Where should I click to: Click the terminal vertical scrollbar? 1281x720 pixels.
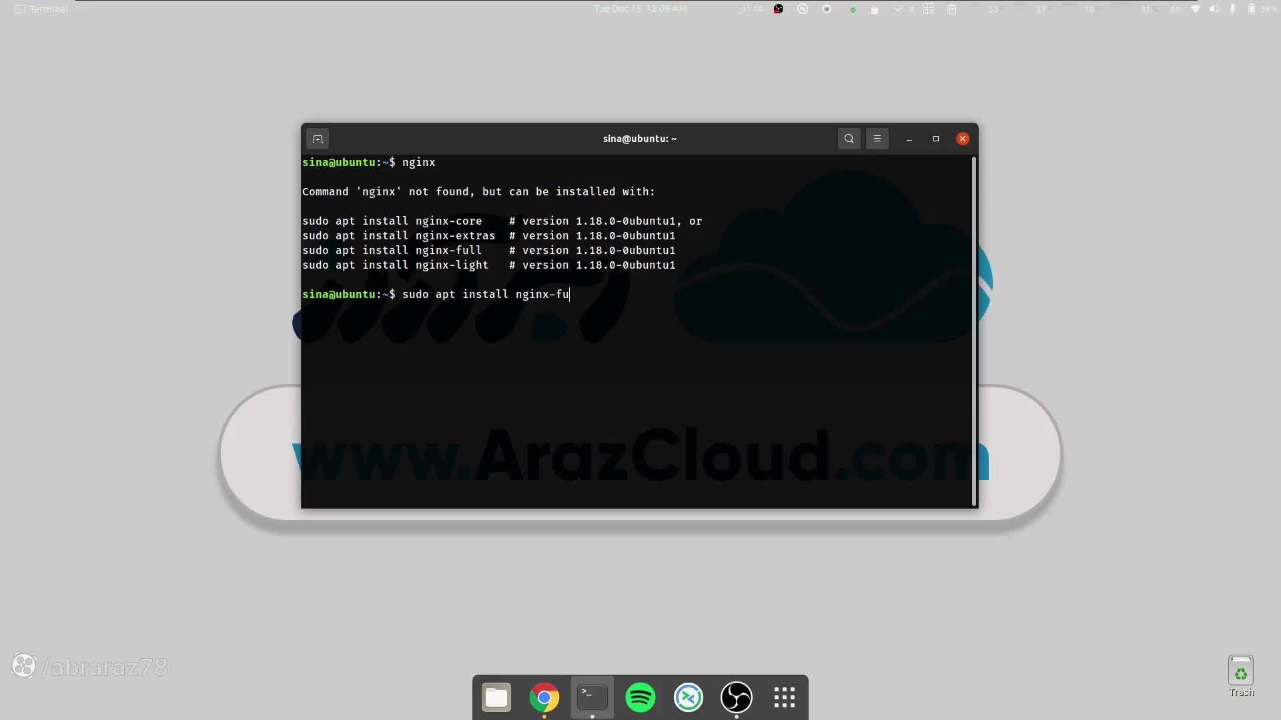975,331
